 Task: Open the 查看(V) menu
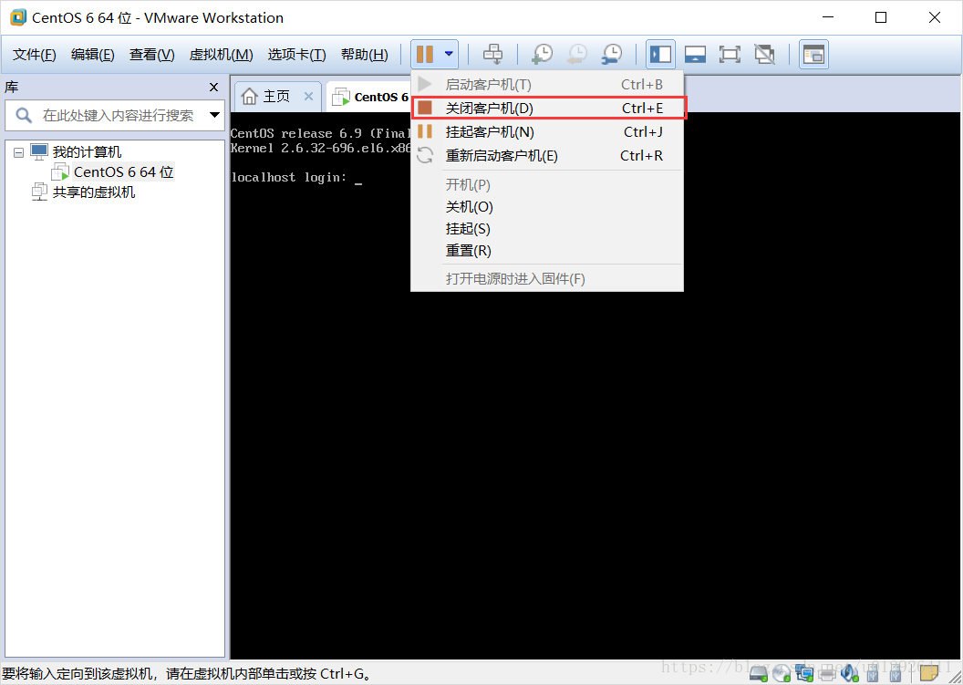pyautogui.click(x=151, y=55)
